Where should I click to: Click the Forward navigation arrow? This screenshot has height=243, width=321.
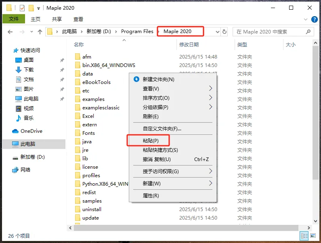tap(22, 32)
